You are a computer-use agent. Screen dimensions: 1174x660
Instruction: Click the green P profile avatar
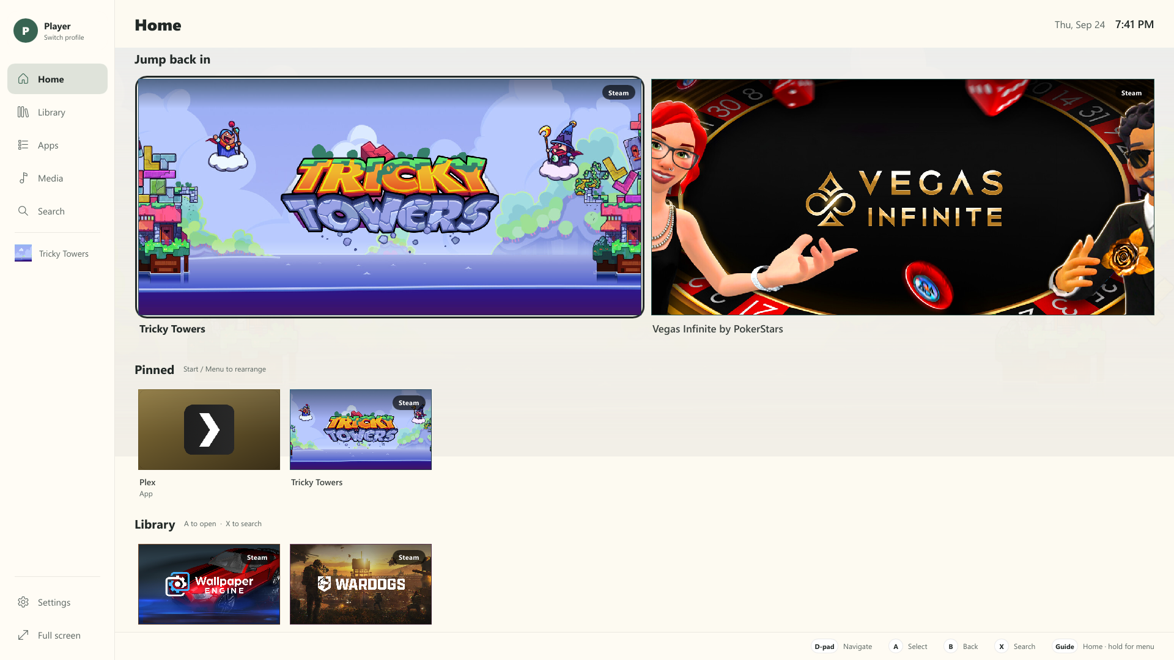coord(26,31)
